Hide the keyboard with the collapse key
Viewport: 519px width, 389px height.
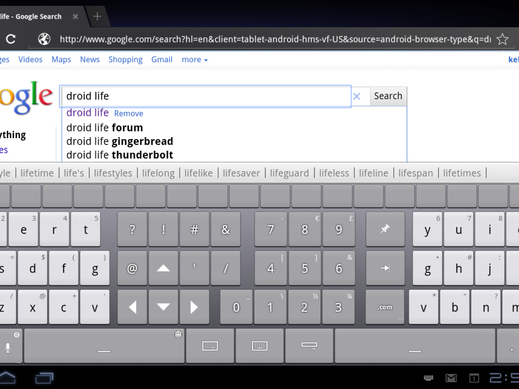click(x=309, y=346)
